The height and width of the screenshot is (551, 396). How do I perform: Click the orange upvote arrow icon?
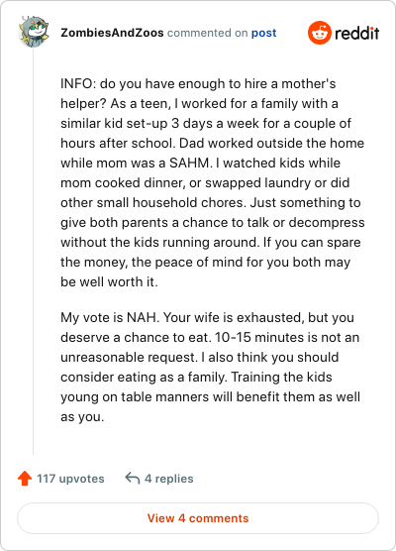(x=25, y=479)
